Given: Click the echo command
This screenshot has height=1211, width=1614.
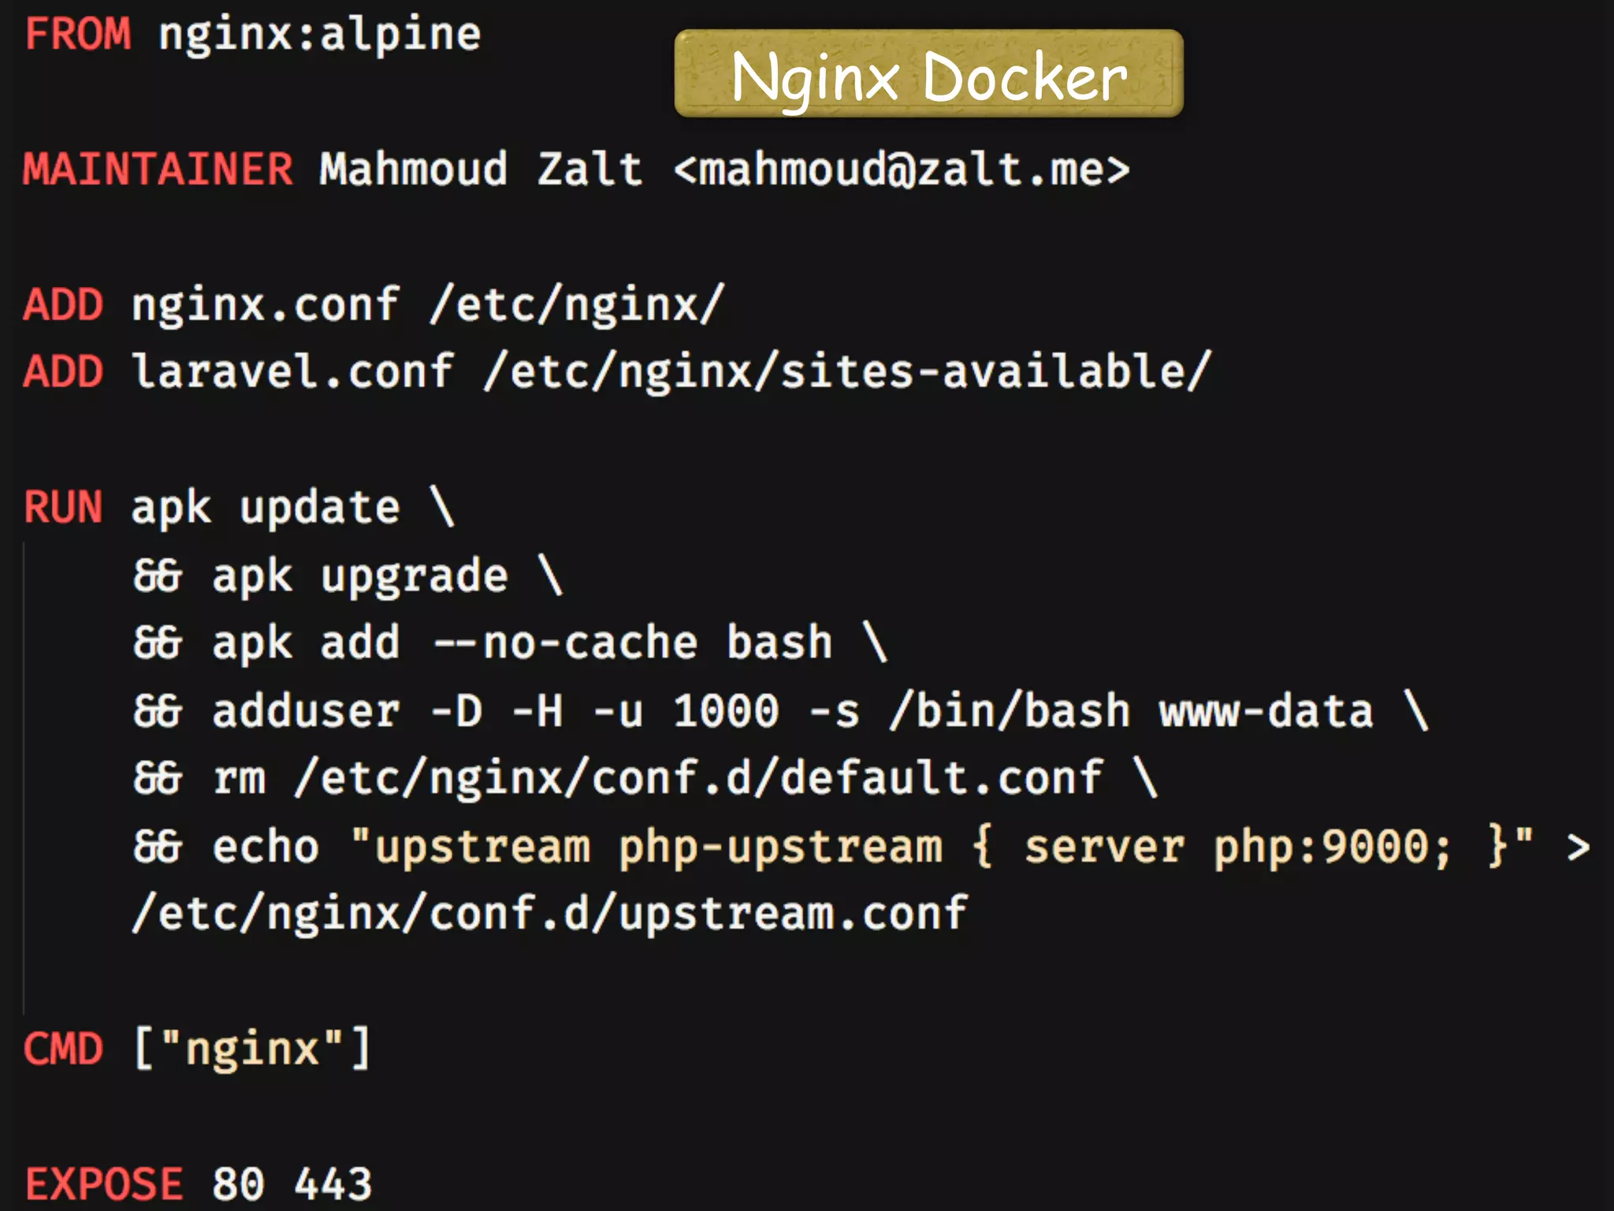Looking at the screenshot, I should point(266,847).
